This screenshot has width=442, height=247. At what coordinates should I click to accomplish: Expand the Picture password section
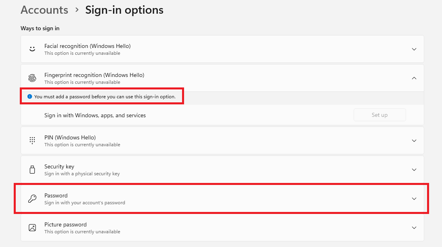(414, 227)
